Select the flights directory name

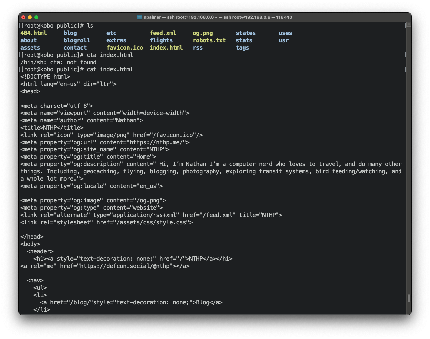click(x=161, y=40)
